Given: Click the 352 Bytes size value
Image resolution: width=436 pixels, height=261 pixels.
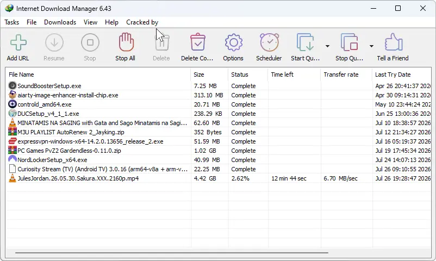Looking at the screenshot, I should tap(208, 132).
